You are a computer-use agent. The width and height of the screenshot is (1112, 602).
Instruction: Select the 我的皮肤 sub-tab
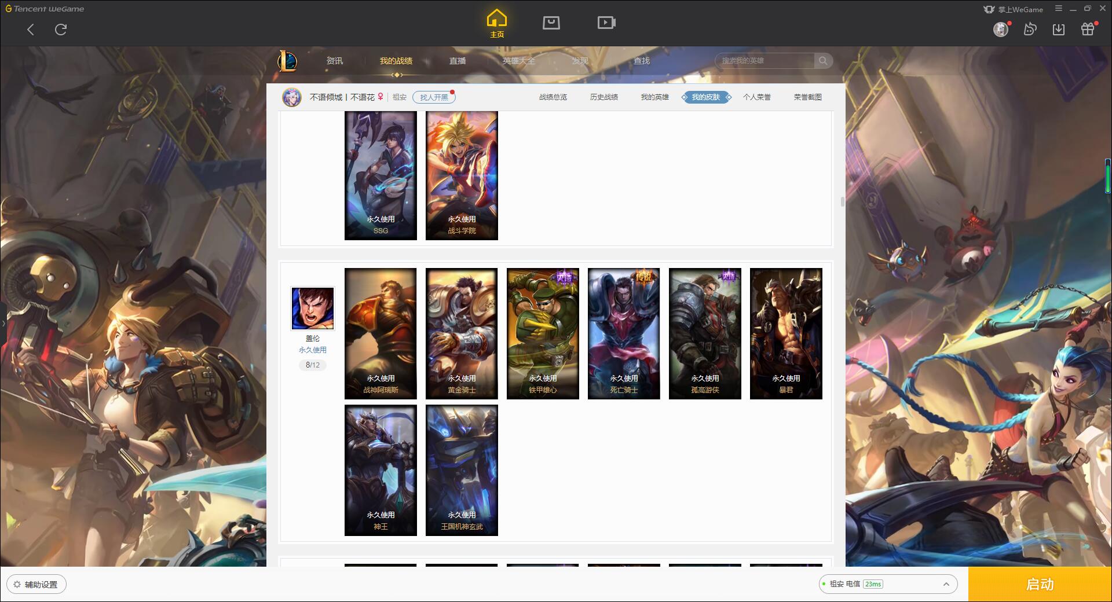pos(706,97)
